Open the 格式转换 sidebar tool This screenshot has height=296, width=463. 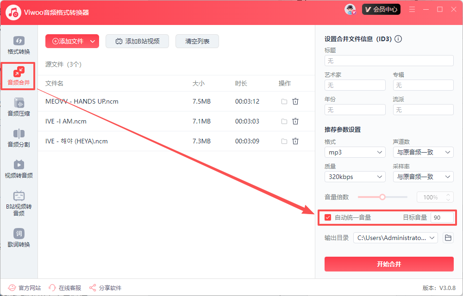click(x=19, y=45)
